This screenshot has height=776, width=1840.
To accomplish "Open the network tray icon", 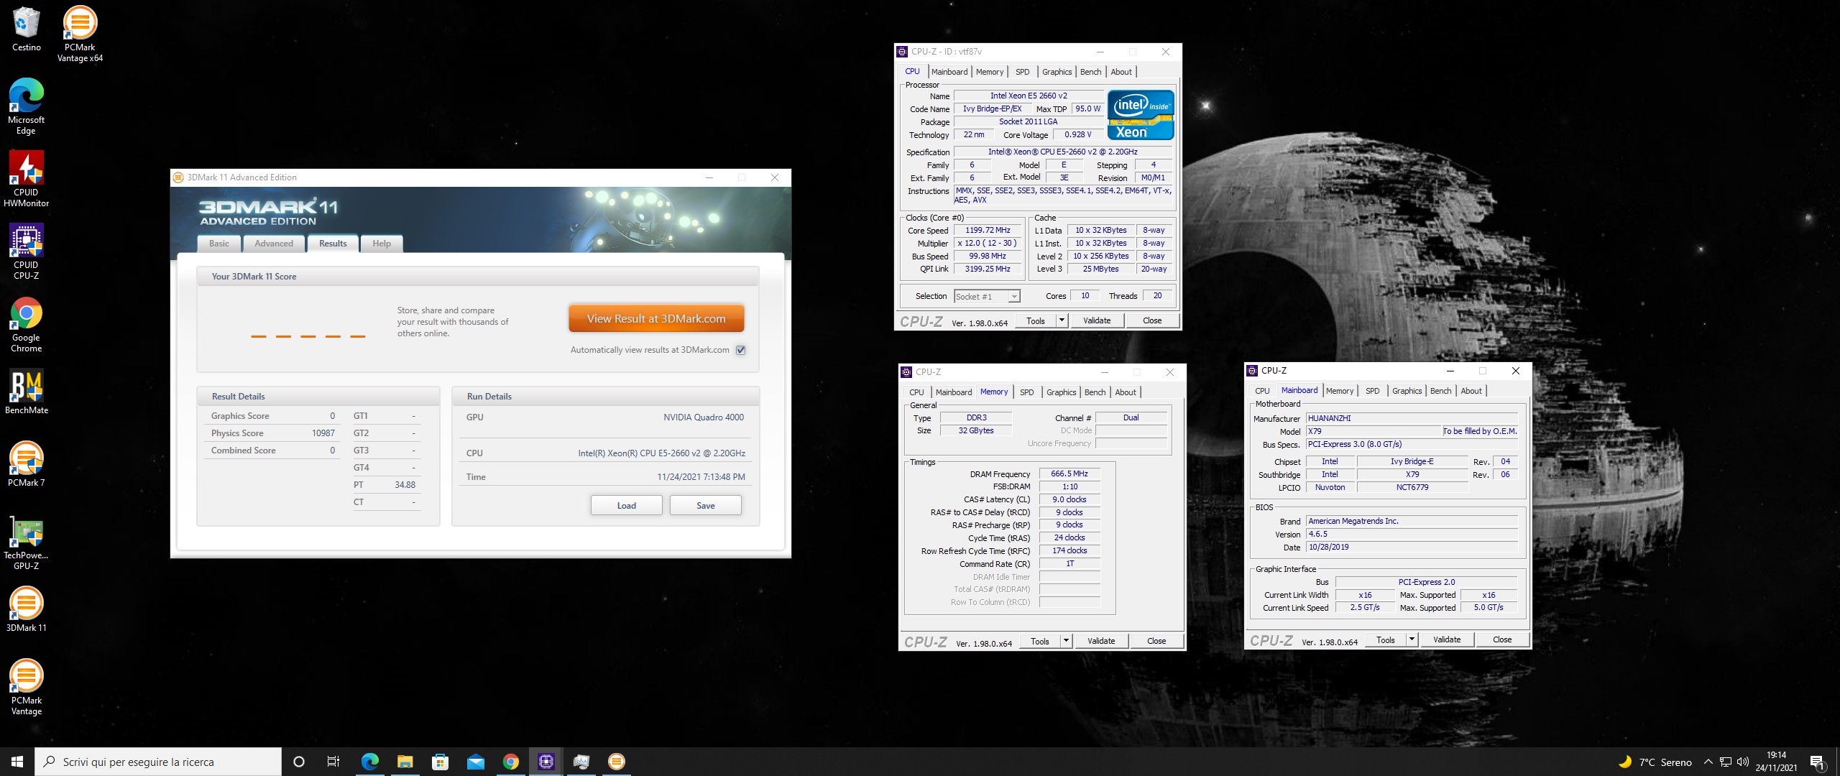I will [1726, 762].
